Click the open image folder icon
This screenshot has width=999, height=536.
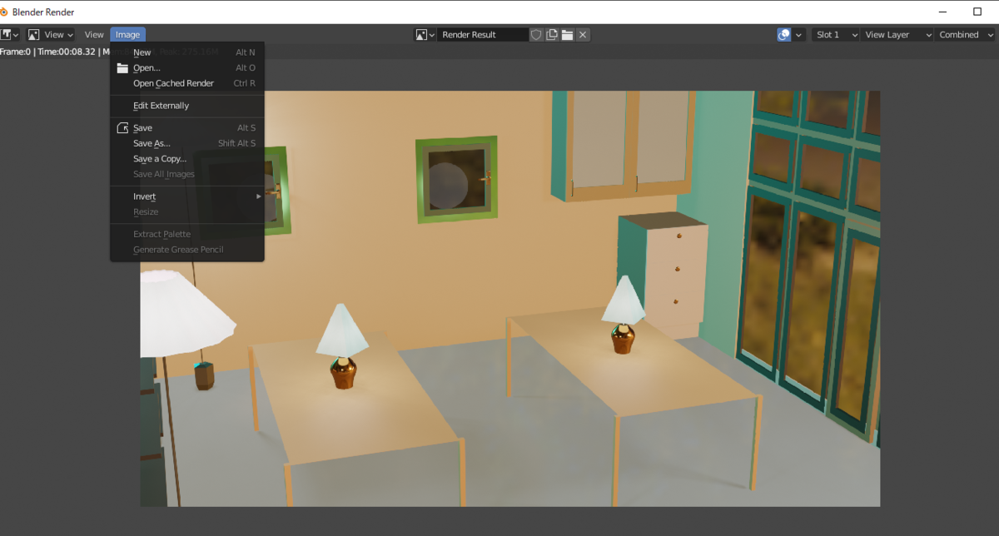pos(567,34)
